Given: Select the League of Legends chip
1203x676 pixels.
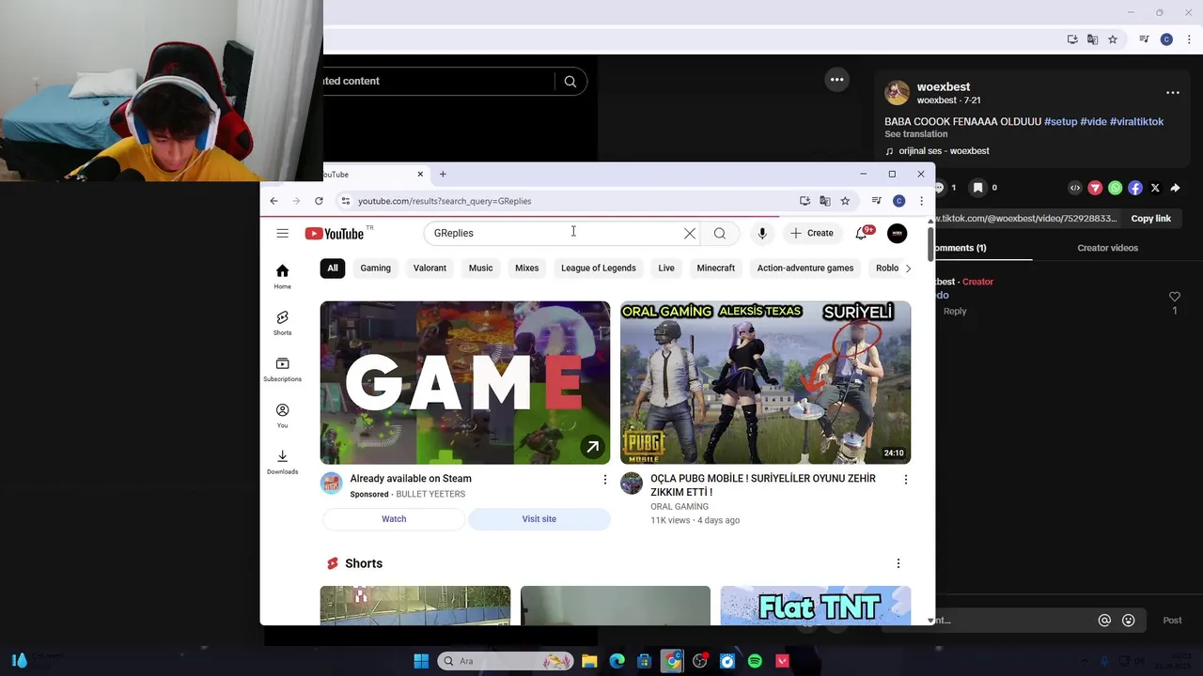Looking at the screenshot, I should tap(599, 269).
